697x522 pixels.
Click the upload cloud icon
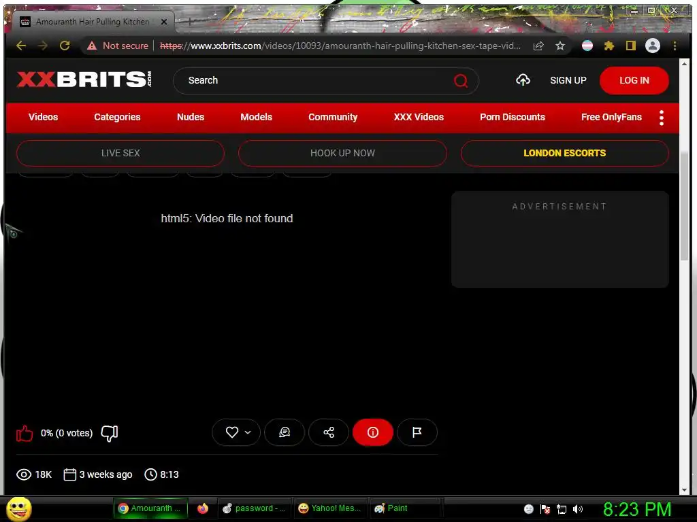pos(523,80)
